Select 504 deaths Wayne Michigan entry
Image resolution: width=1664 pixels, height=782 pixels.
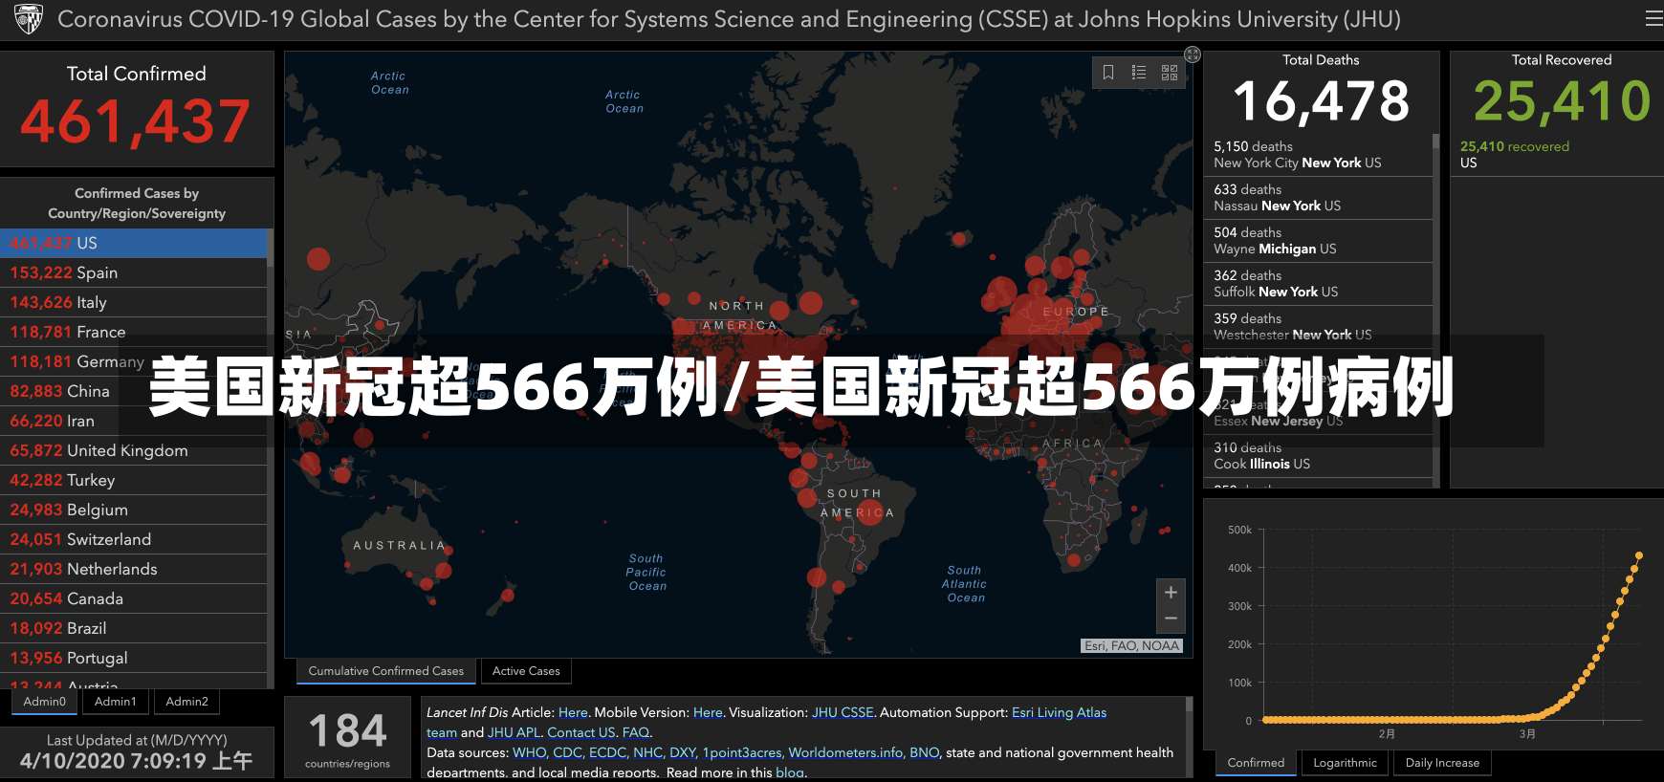pos(1318,241)
